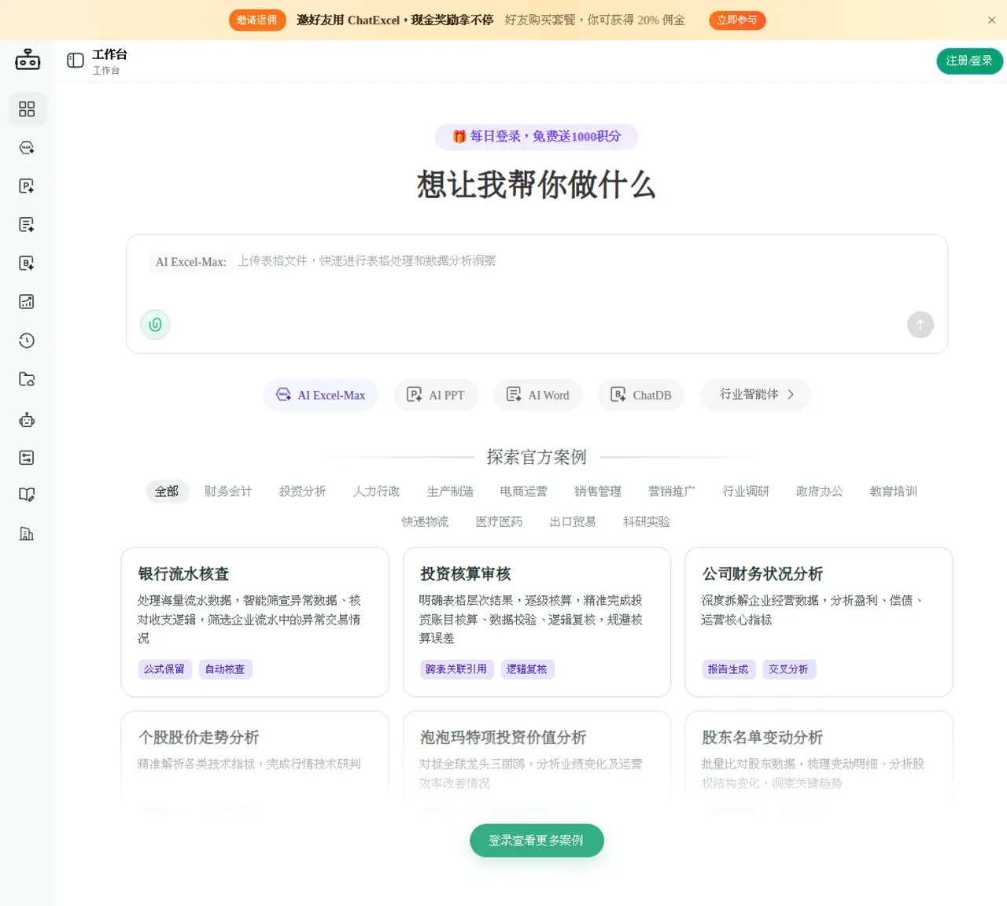Select the 电商运营 category filter
Image resolution: width=1007 pixels, height=906 pixels.
(x=524, y=492)
